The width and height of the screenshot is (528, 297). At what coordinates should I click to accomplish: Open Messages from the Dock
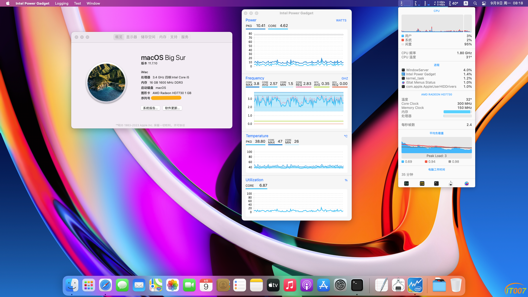122,285
